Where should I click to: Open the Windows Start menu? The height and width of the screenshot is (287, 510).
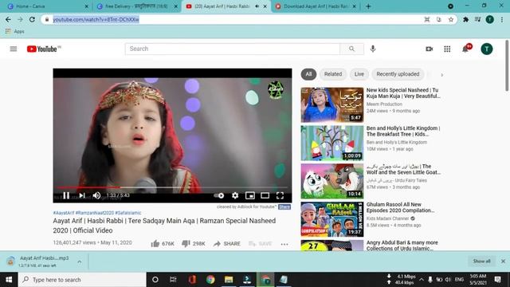tap(9, 280)
